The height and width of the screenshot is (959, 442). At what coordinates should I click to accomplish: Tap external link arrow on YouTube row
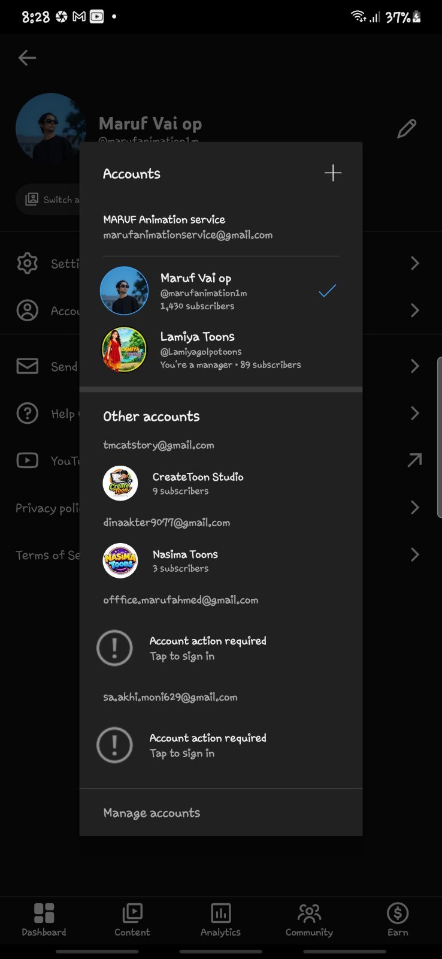coord(414,460)
